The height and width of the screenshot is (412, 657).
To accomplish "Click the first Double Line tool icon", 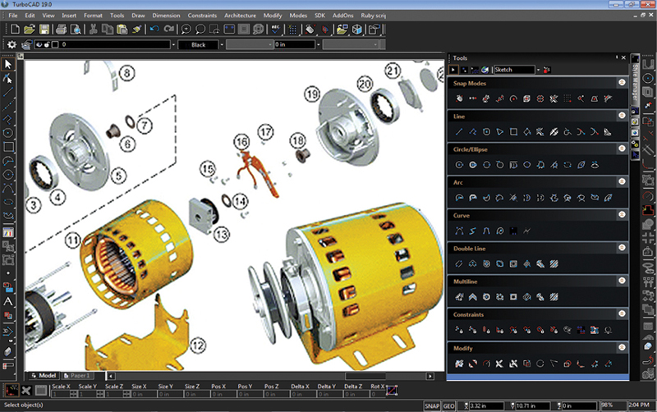I will point(459,263).
